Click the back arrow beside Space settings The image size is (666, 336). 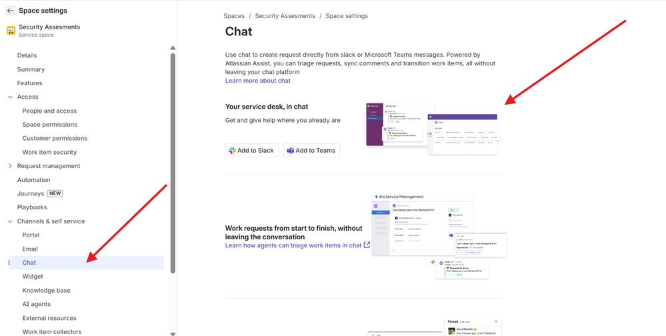[10, 11]
